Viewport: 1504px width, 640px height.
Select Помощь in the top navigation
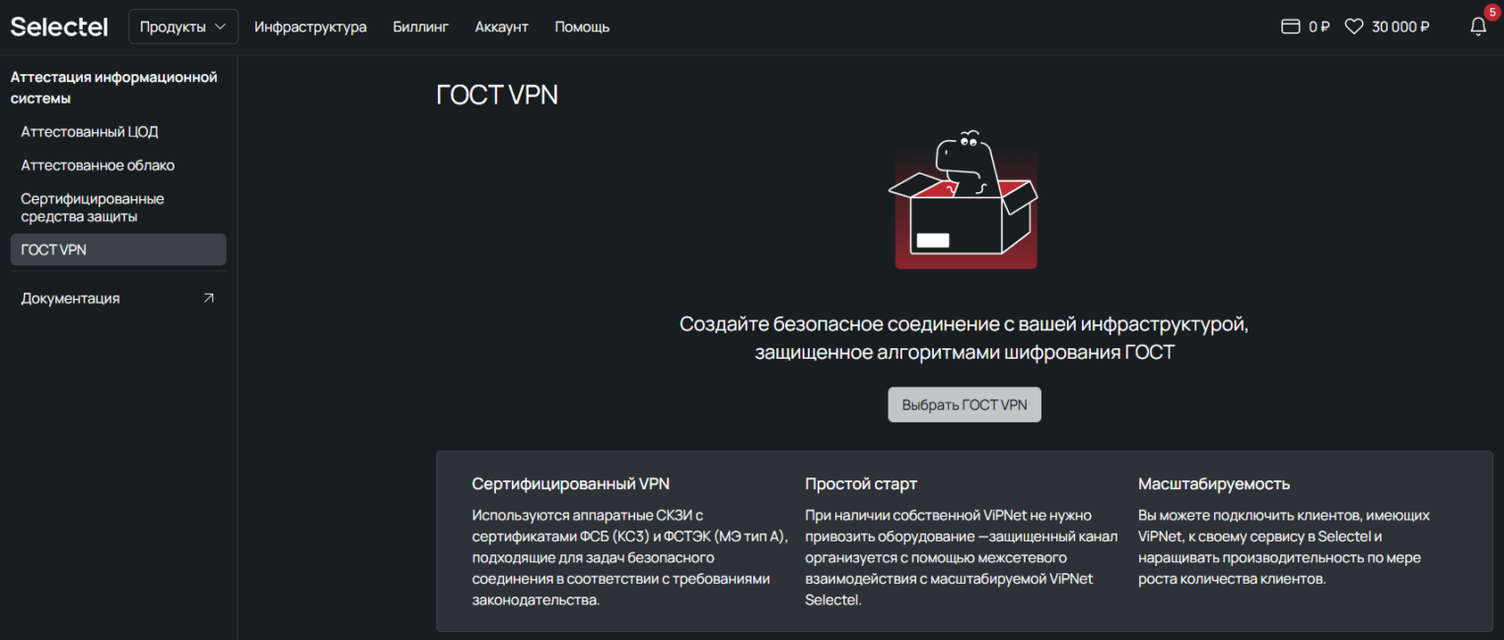click(582, 27)
